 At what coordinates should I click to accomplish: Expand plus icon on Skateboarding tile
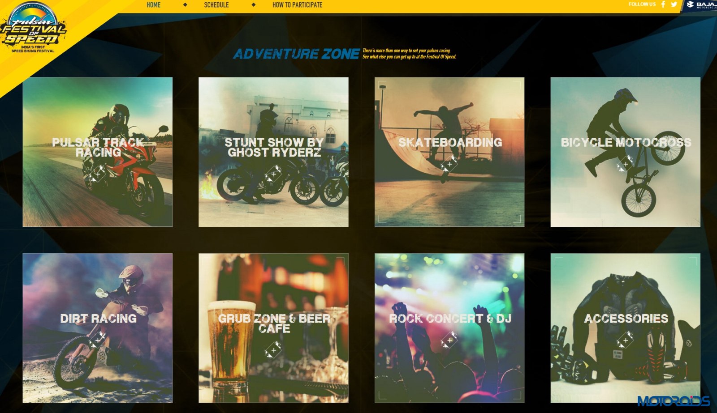click(449, 164)
